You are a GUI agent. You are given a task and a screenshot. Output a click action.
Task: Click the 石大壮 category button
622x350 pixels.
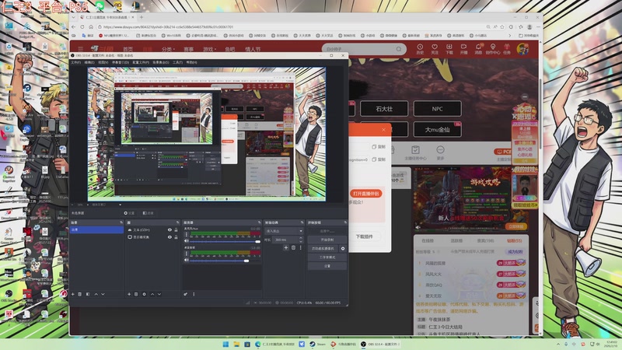[x=384, y=109]
